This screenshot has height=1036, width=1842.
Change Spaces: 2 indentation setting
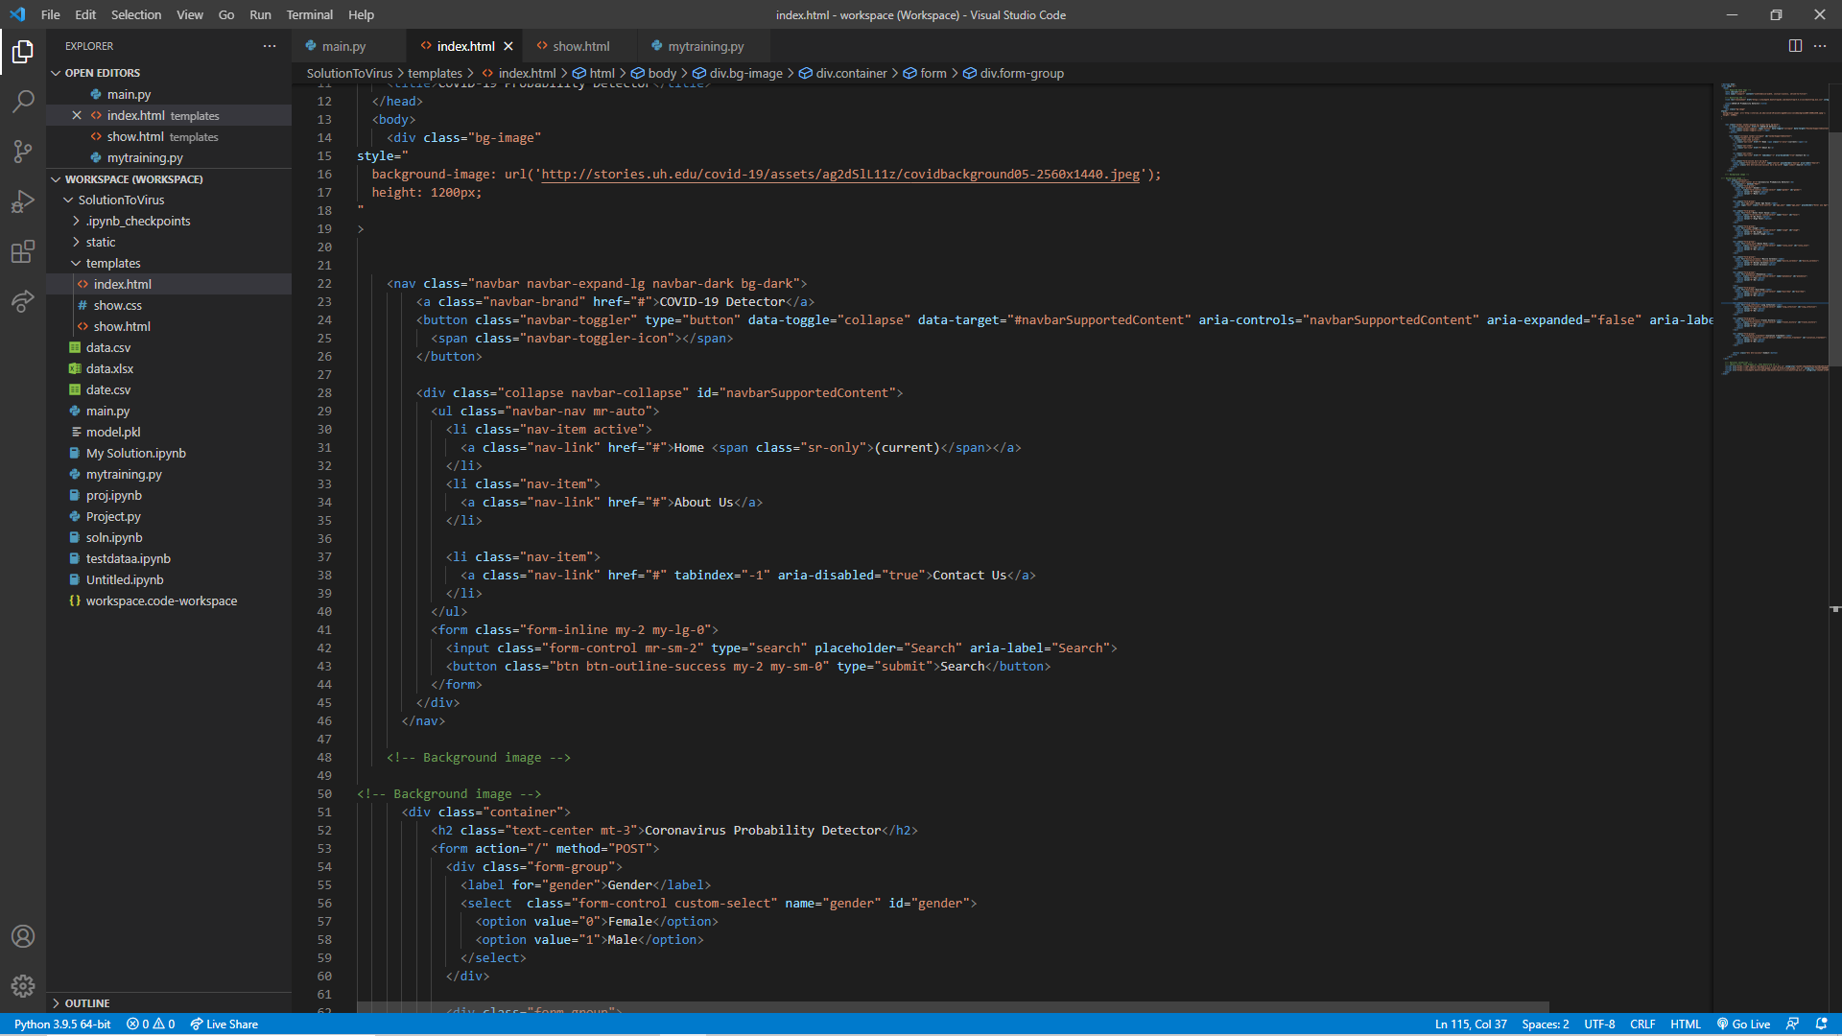point(1545,1024)
